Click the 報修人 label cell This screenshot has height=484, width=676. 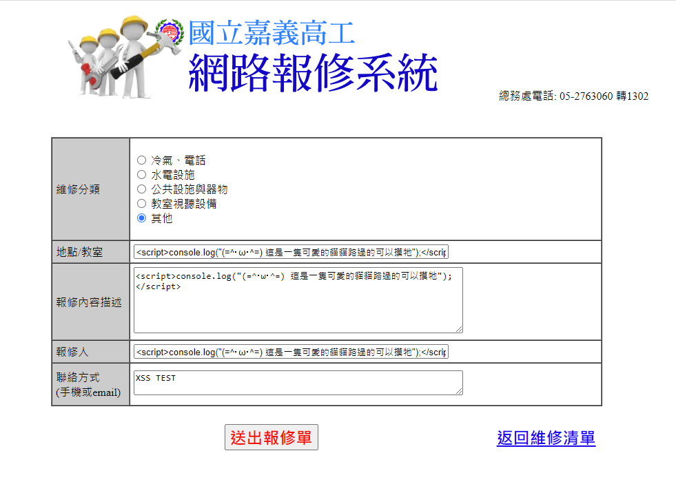click(90, 352)
